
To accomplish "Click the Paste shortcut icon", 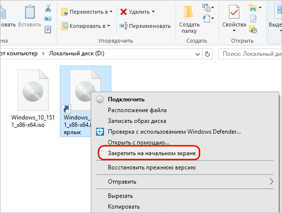I will pos(48,30).
